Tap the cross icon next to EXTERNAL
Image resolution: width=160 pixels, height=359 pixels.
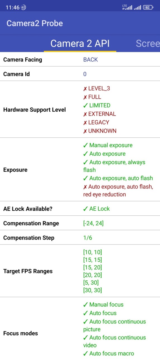click(85, 114)
